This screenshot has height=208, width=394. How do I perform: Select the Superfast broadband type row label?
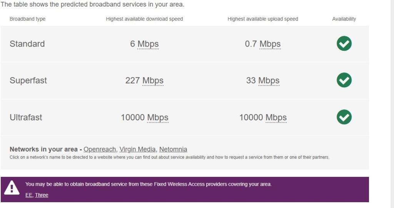point(28,81)
